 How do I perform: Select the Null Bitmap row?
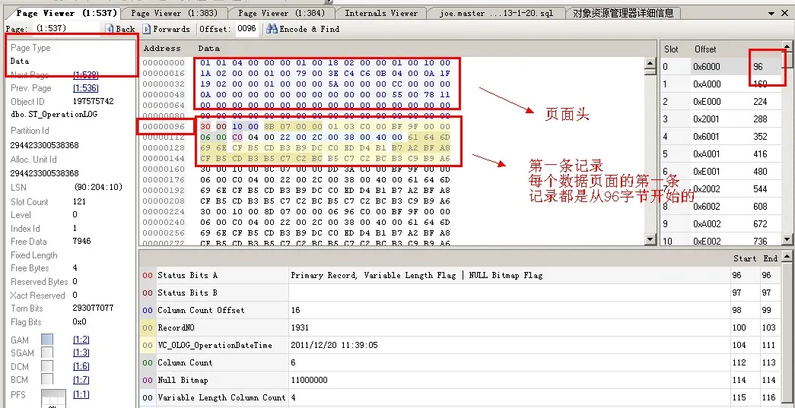pyautogui.click(x=461, y=380)
